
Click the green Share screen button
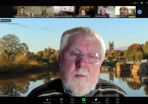(x=84, y=101)
